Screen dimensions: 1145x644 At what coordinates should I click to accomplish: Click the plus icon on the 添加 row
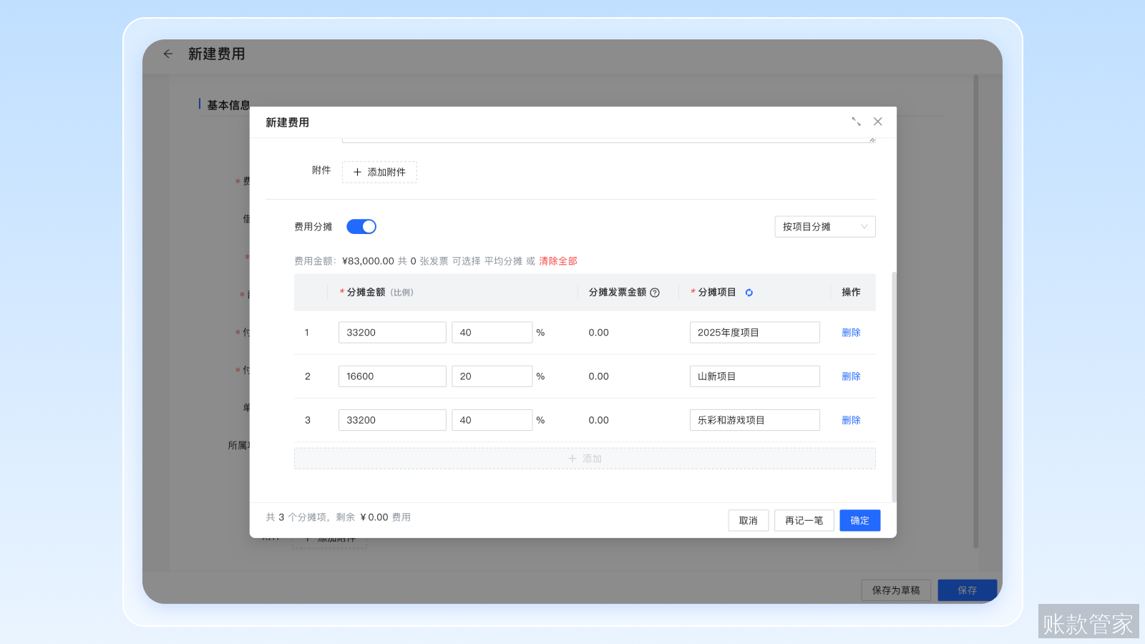click(x=572, y=458)
